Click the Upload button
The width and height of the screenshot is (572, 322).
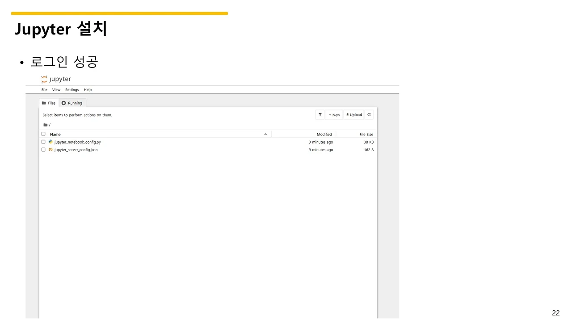pyautogui.click(x=354, y=115)
